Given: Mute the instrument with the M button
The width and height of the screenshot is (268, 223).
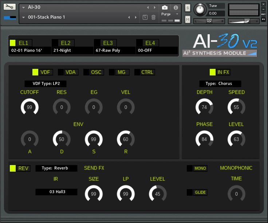Looking at the screenshot, I should click(188, 19).
